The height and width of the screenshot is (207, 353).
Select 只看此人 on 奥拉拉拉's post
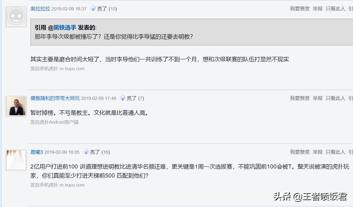tap(335, 8)
